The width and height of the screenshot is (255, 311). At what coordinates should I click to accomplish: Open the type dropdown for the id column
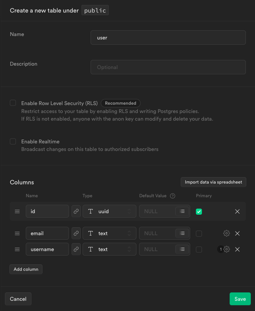click(109, 211)
